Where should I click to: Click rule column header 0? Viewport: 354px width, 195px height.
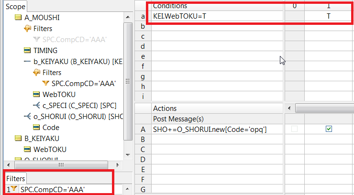pos(295,6)
